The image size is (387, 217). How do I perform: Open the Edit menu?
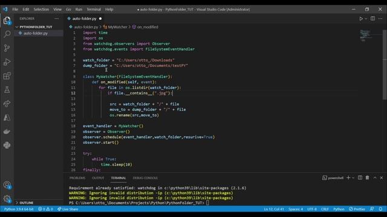click(25, 10)
